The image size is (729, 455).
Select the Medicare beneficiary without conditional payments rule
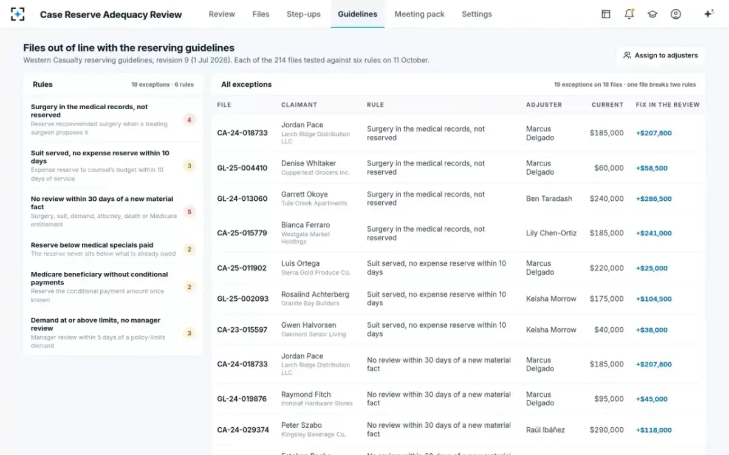[x=113, y=287]
